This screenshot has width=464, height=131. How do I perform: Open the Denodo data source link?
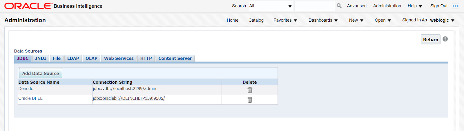[26, 89]
